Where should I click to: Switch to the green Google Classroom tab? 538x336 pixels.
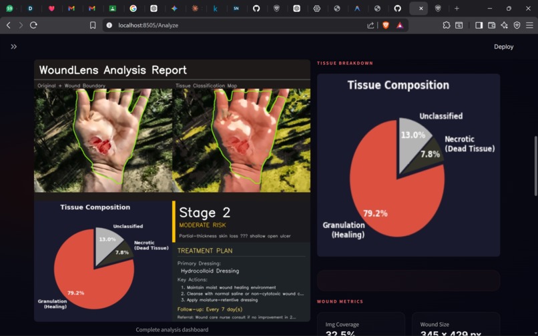coord(113,9)
